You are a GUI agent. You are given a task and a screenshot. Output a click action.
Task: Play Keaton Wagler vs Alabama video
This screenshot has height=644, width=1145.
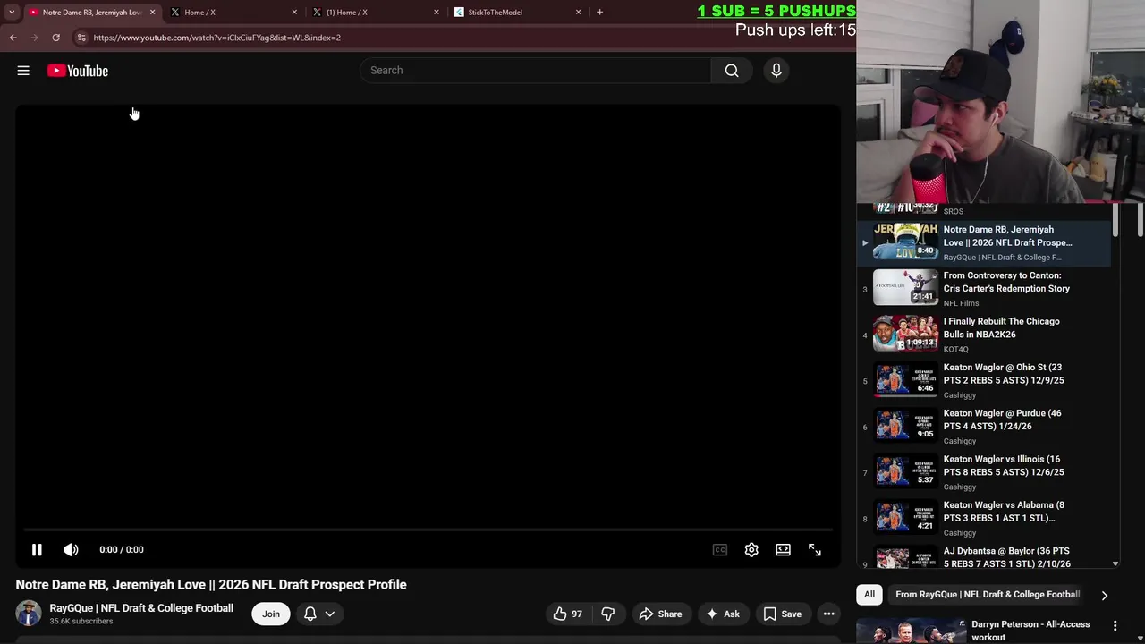coord(984,518)
